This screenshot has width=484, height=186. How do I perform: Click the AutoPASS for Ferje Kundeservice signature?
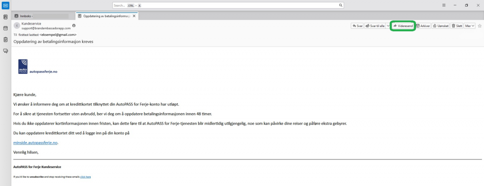pos(37,167)
